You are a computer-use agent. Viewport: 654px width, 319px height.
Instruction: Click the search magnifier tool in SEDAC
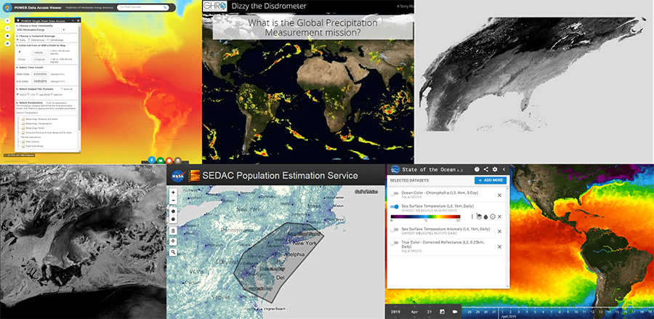(x=173, y=252)
